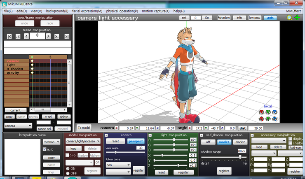Open the MMEffect menu
The image size is (305, 179).
coord(293,11)
